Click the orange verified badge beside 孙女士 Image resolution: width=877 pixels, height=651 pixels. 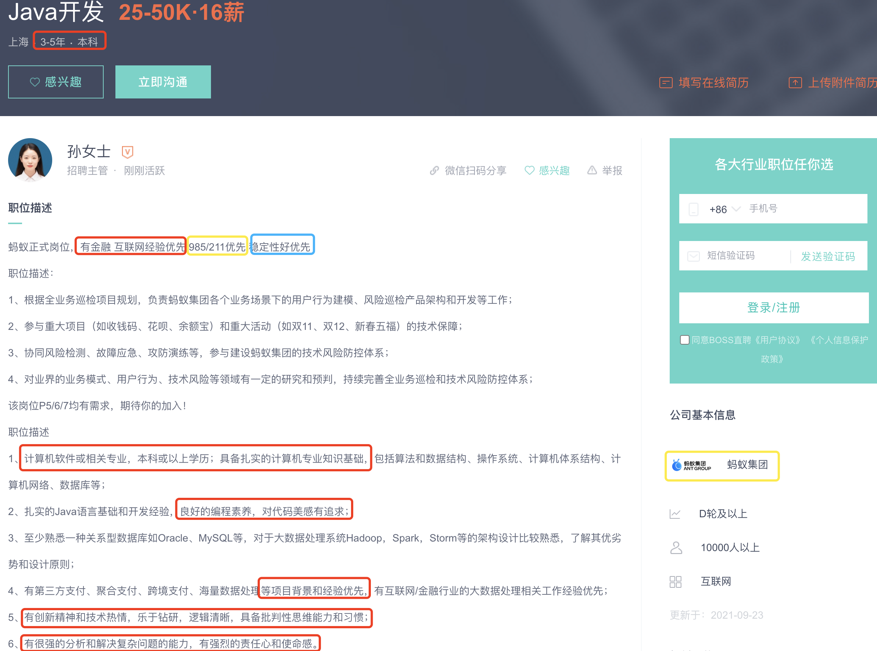coord(127,152)
